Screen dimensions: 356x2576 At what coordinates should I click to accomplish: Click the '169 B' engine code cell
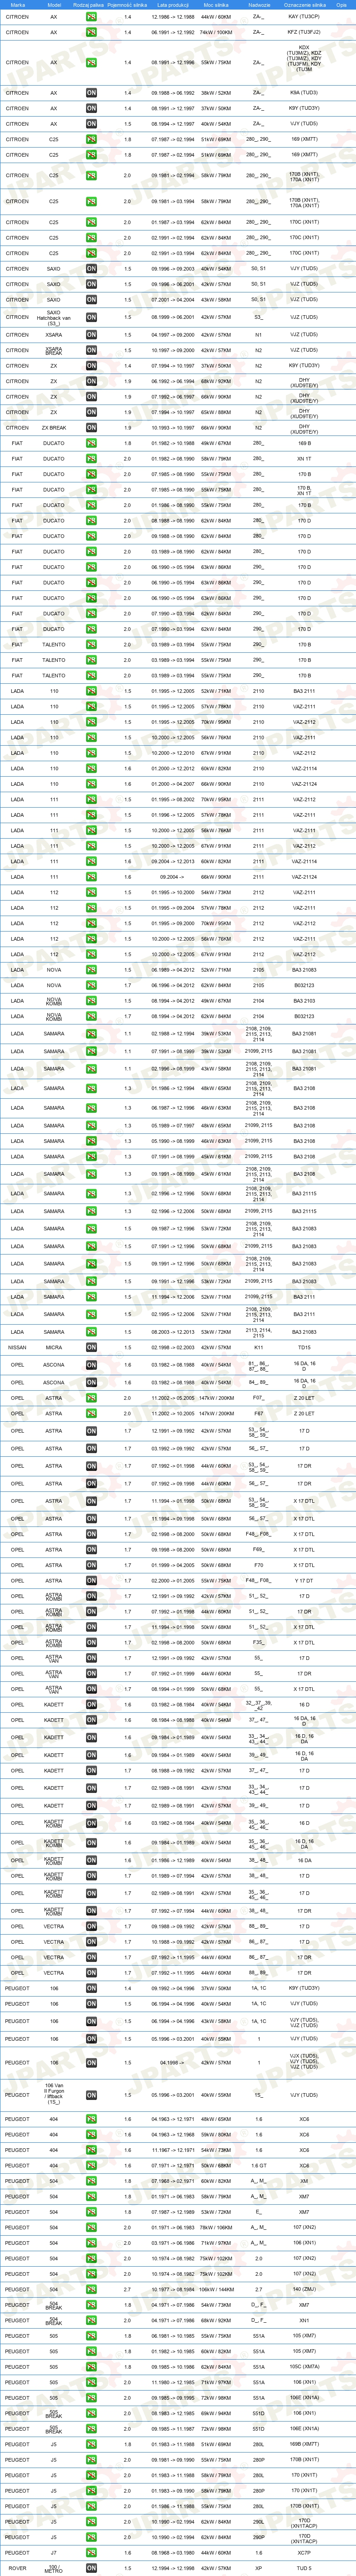coord(304,443)
